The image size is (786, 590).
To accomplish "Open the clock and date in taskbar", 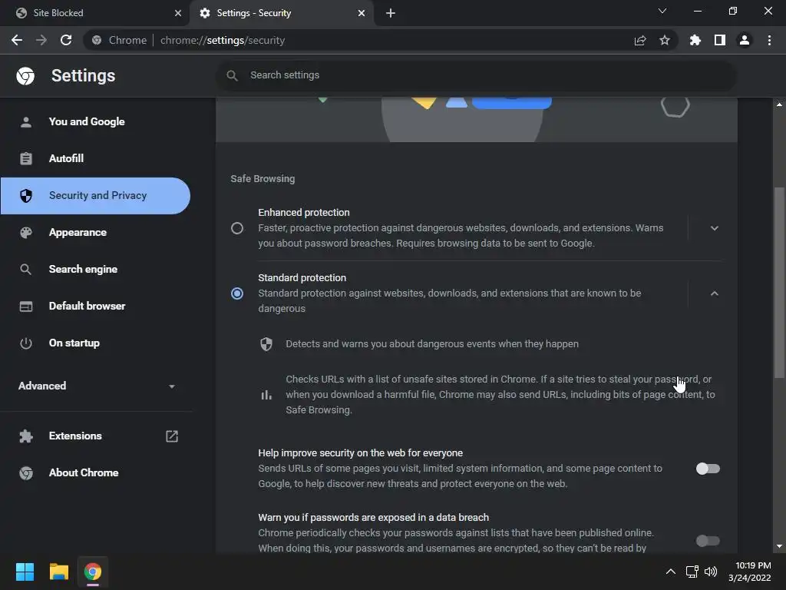I will click(749, 572).
